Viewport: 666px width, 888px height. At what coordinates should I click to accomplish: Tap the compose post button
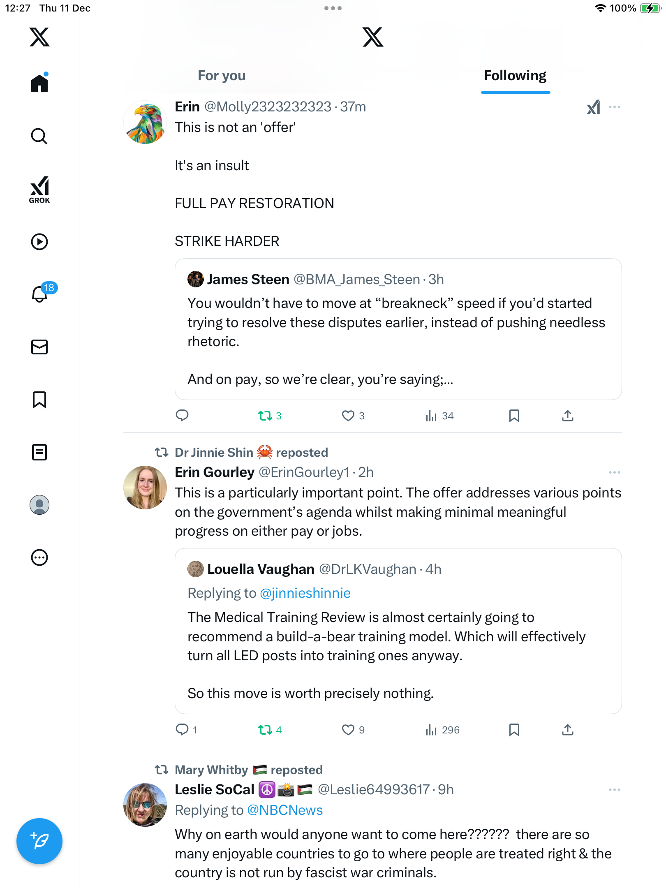[x=39, y=841]
